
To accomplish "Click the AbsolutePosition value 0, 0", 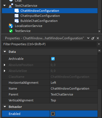I will pos(53,65).
